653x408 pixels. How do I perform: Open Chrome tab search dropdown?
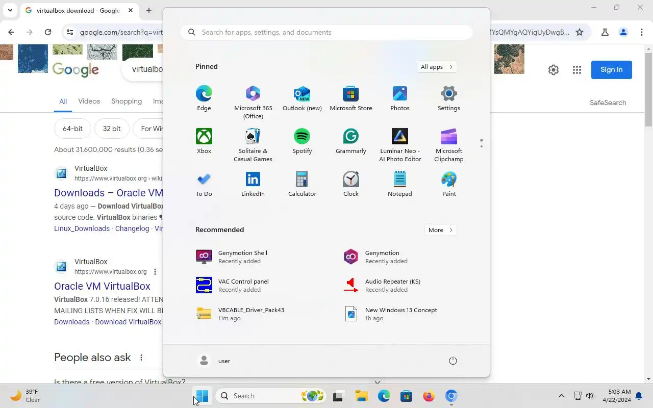(x=10, y=10)
